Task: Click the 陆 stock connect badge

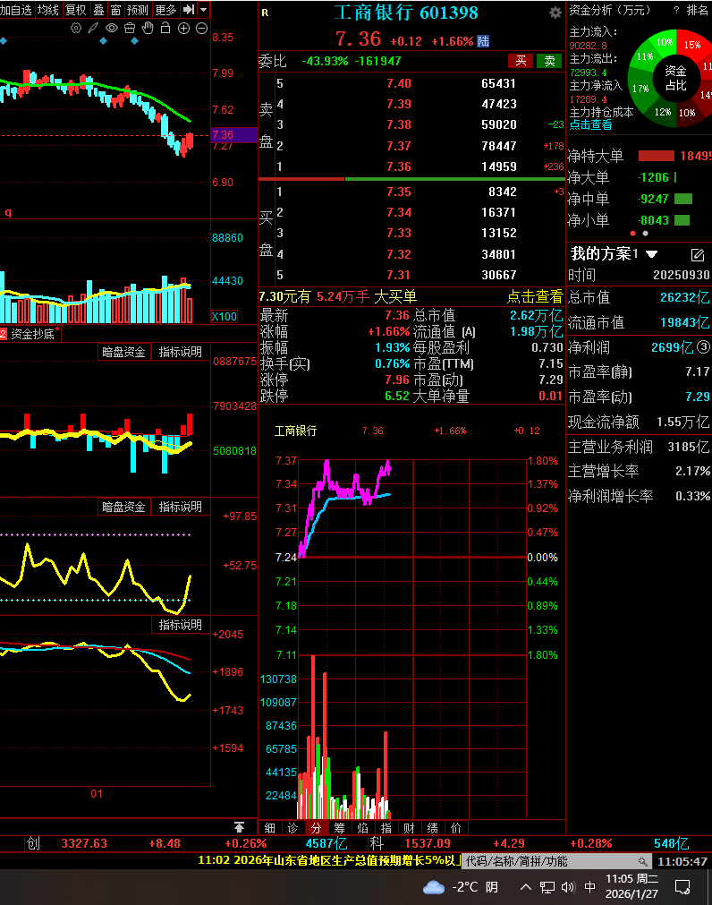Action: point(483,41)
